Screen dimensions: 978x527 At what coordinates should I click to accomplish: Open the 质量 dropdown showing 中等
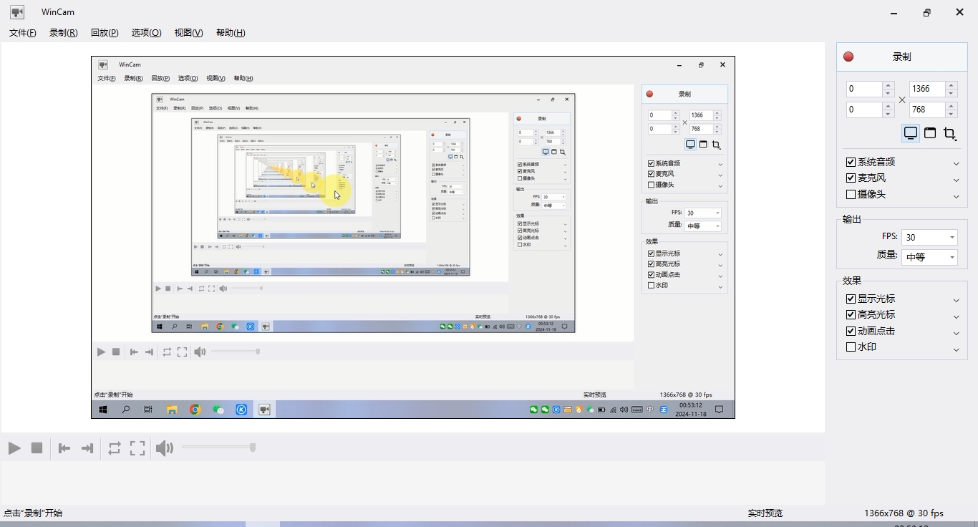(x=929, y=257)
